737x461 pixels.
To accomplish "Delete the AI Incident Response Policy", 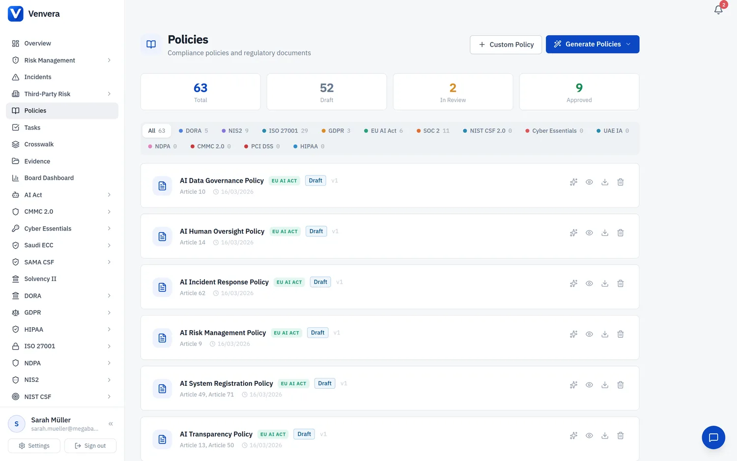I will pyautogui.click(x=621, y=284).
